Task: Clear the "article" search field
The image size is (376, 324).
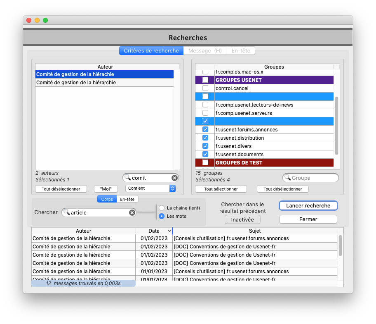Action: (x=132, y=212)
